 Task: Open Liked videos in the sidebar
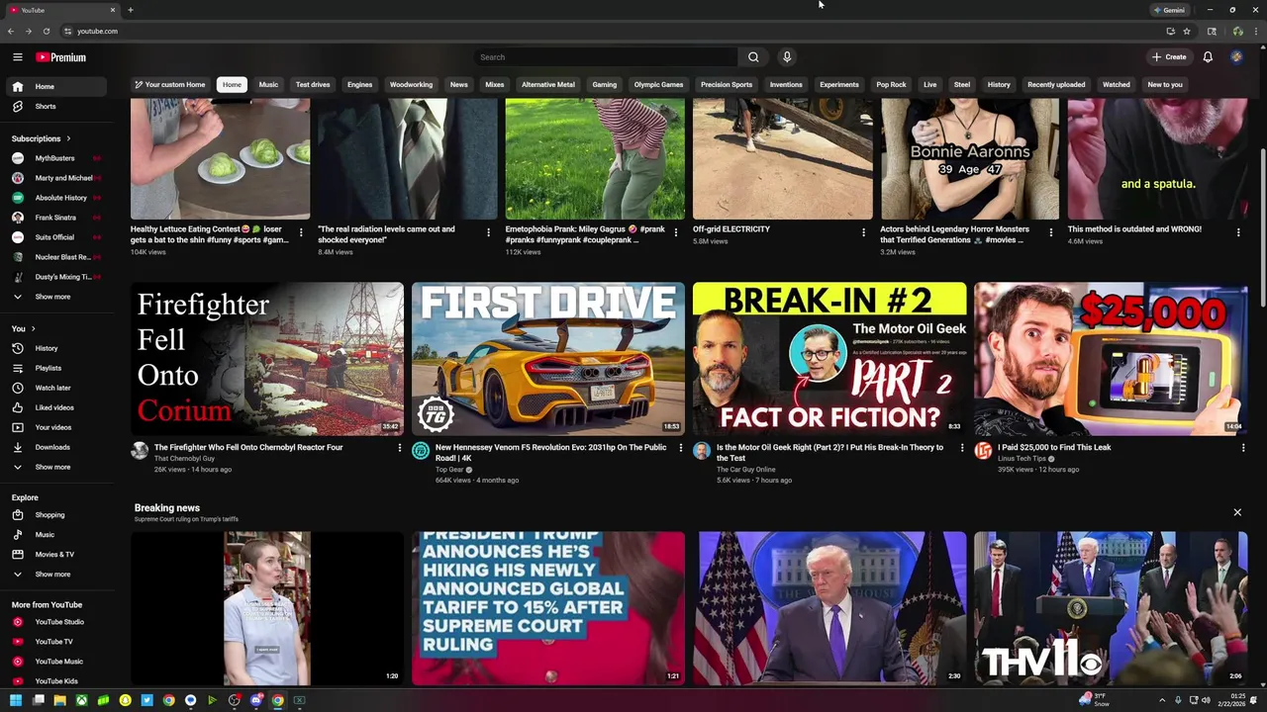(55, 407)
